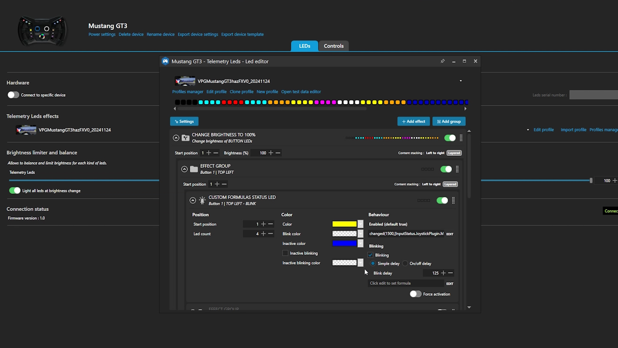Click the Custom Formulas Status LED bulb icon

[x=202, y=200]
